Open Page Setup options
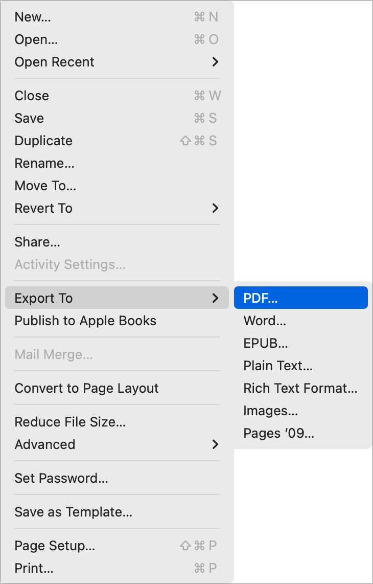Viewport: 373px width, 584px height. 54,546
